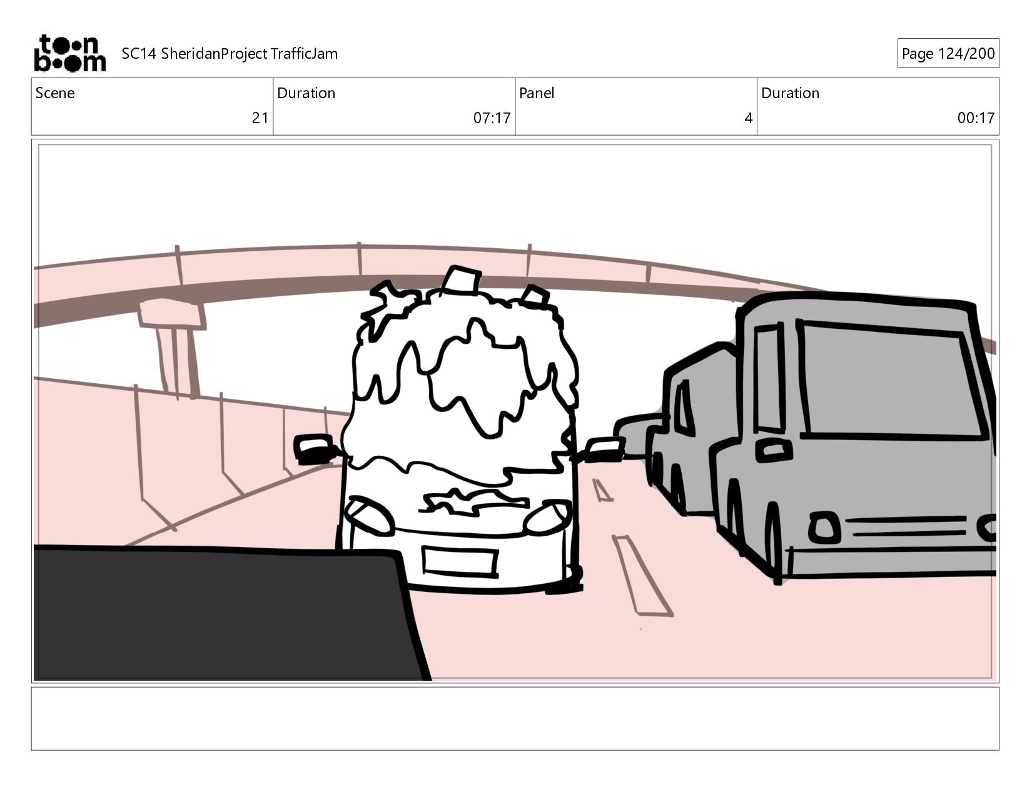Click the Toon Boom logo

point(69,53)
